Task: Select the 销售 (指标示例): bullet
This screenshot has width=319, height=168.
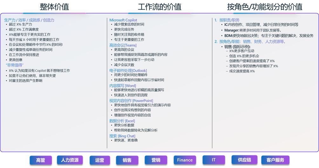Action: (x=237, y=47)
